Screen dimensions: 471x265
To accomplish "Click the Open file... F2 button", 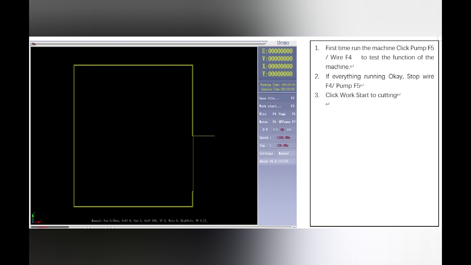I will [277, 98].
